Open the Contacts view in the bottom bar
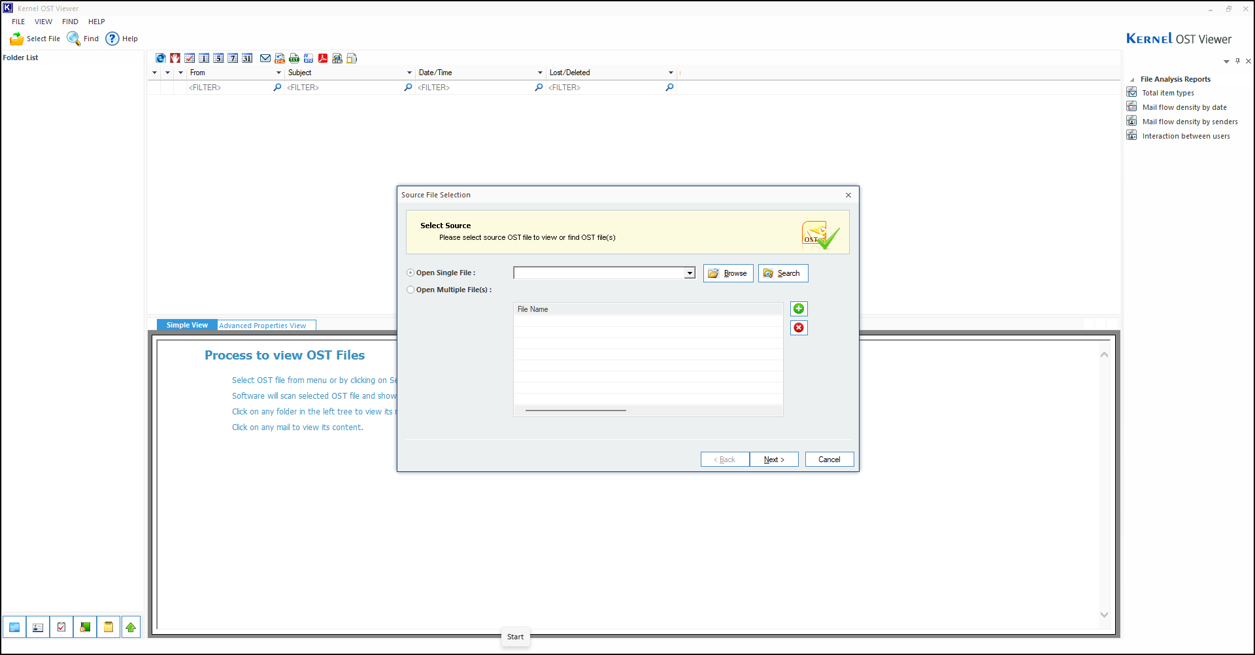This screenshot has width=1255, height=655. (x=38, y=627)
